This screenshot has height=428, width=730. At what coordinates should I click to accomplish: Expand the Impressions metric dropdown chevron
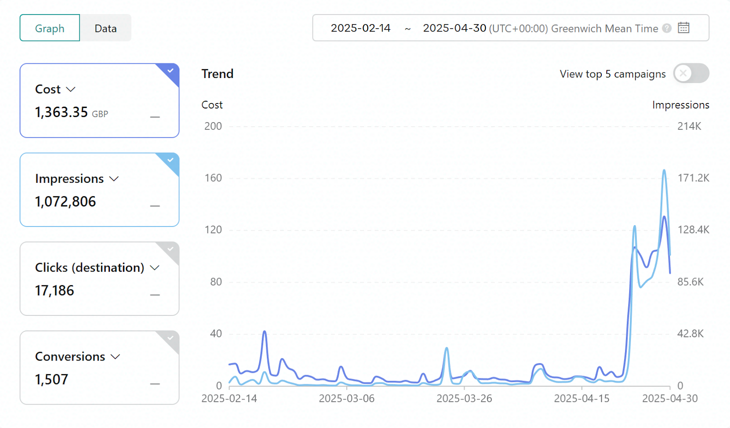click(114, 179)
